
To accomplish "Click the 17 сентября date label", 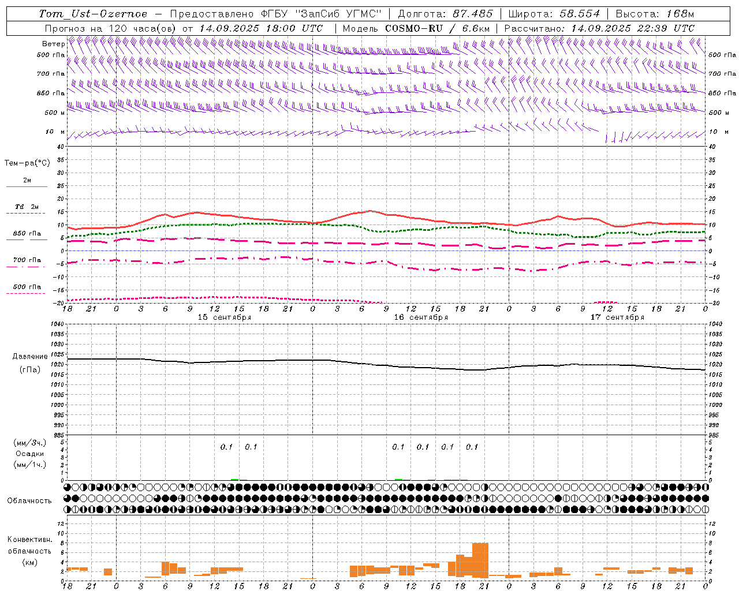I will 617,317.
